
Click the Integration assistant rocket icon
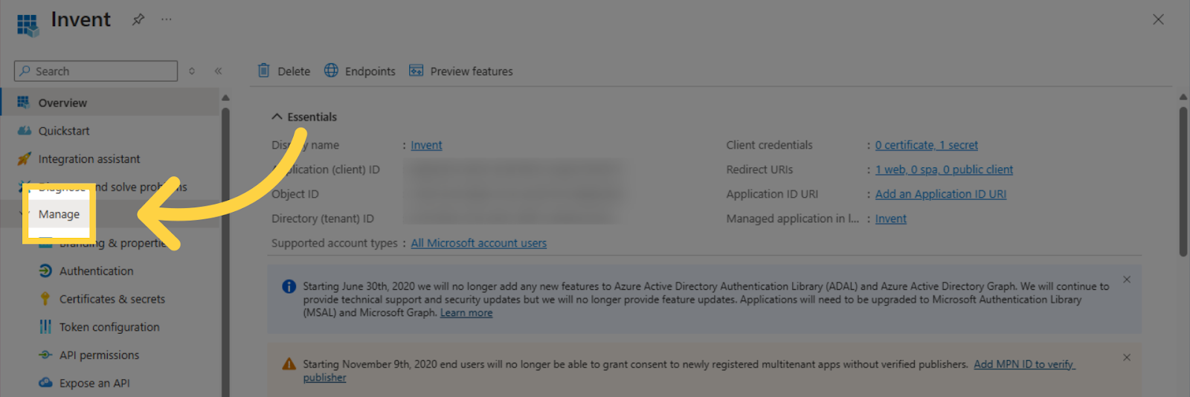(x=25, y=158)
